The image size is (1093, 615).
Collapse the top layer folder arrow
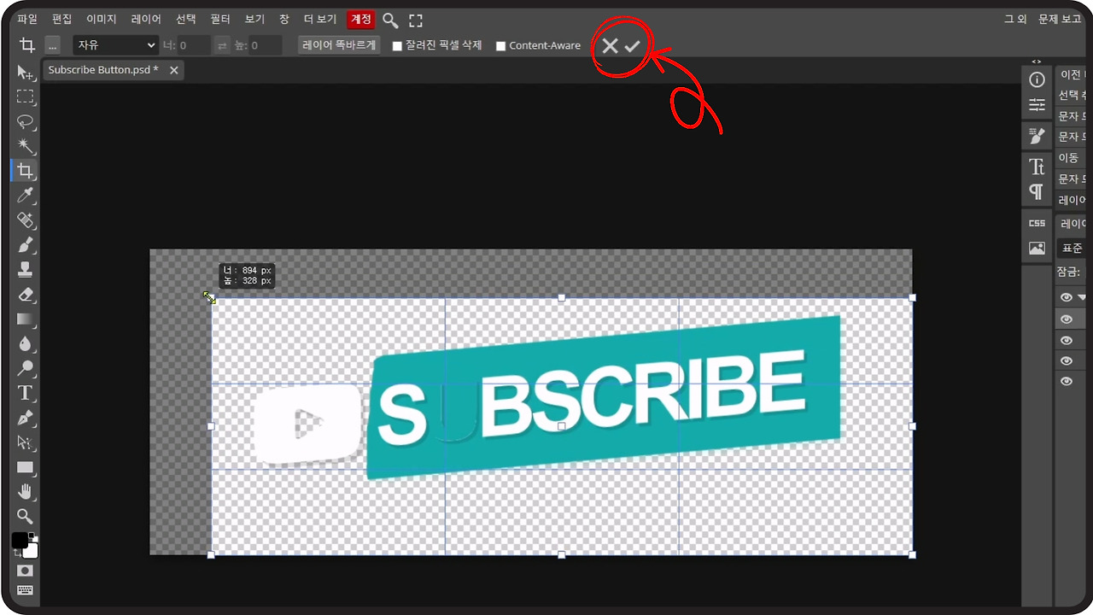1082,297
